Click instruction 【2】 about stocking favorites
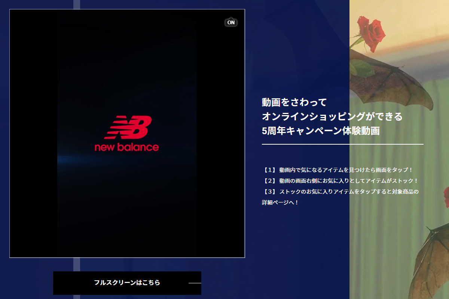Screen dimensions: 449x299 click(340, 181)
